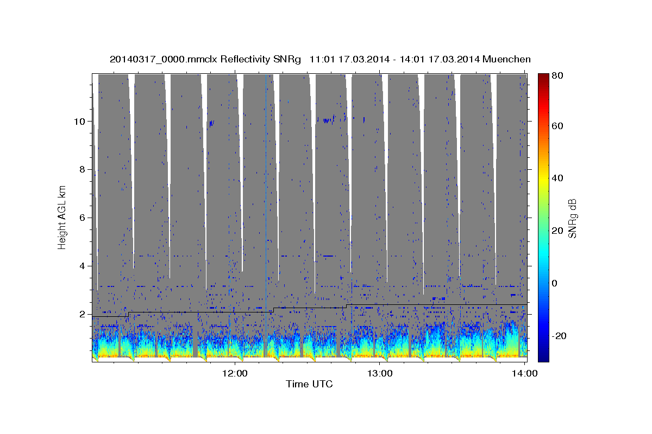The width and height of the screenshot is (652, 434).
Task: Click the colorbar value 0
Action: tap(555, 283)
